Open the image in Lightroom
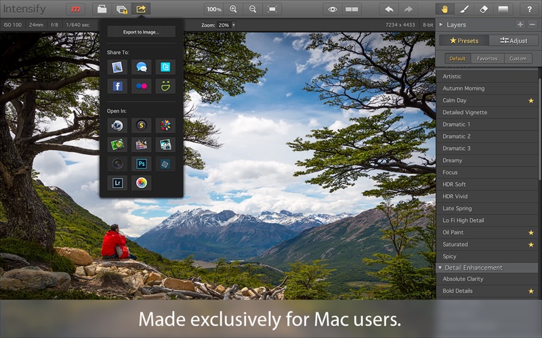 [117, 183]
